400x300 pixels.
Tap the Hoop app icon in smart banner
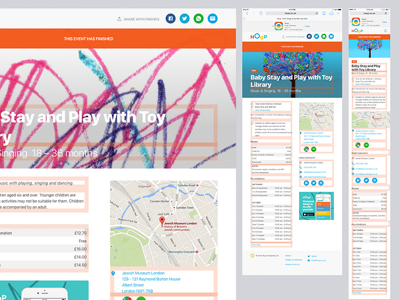coord(278,26)
